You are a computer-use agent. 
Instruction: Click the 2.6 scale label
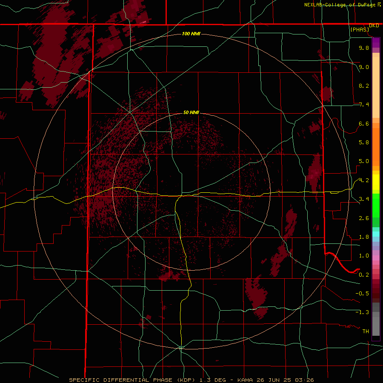(x=364, y=218)
